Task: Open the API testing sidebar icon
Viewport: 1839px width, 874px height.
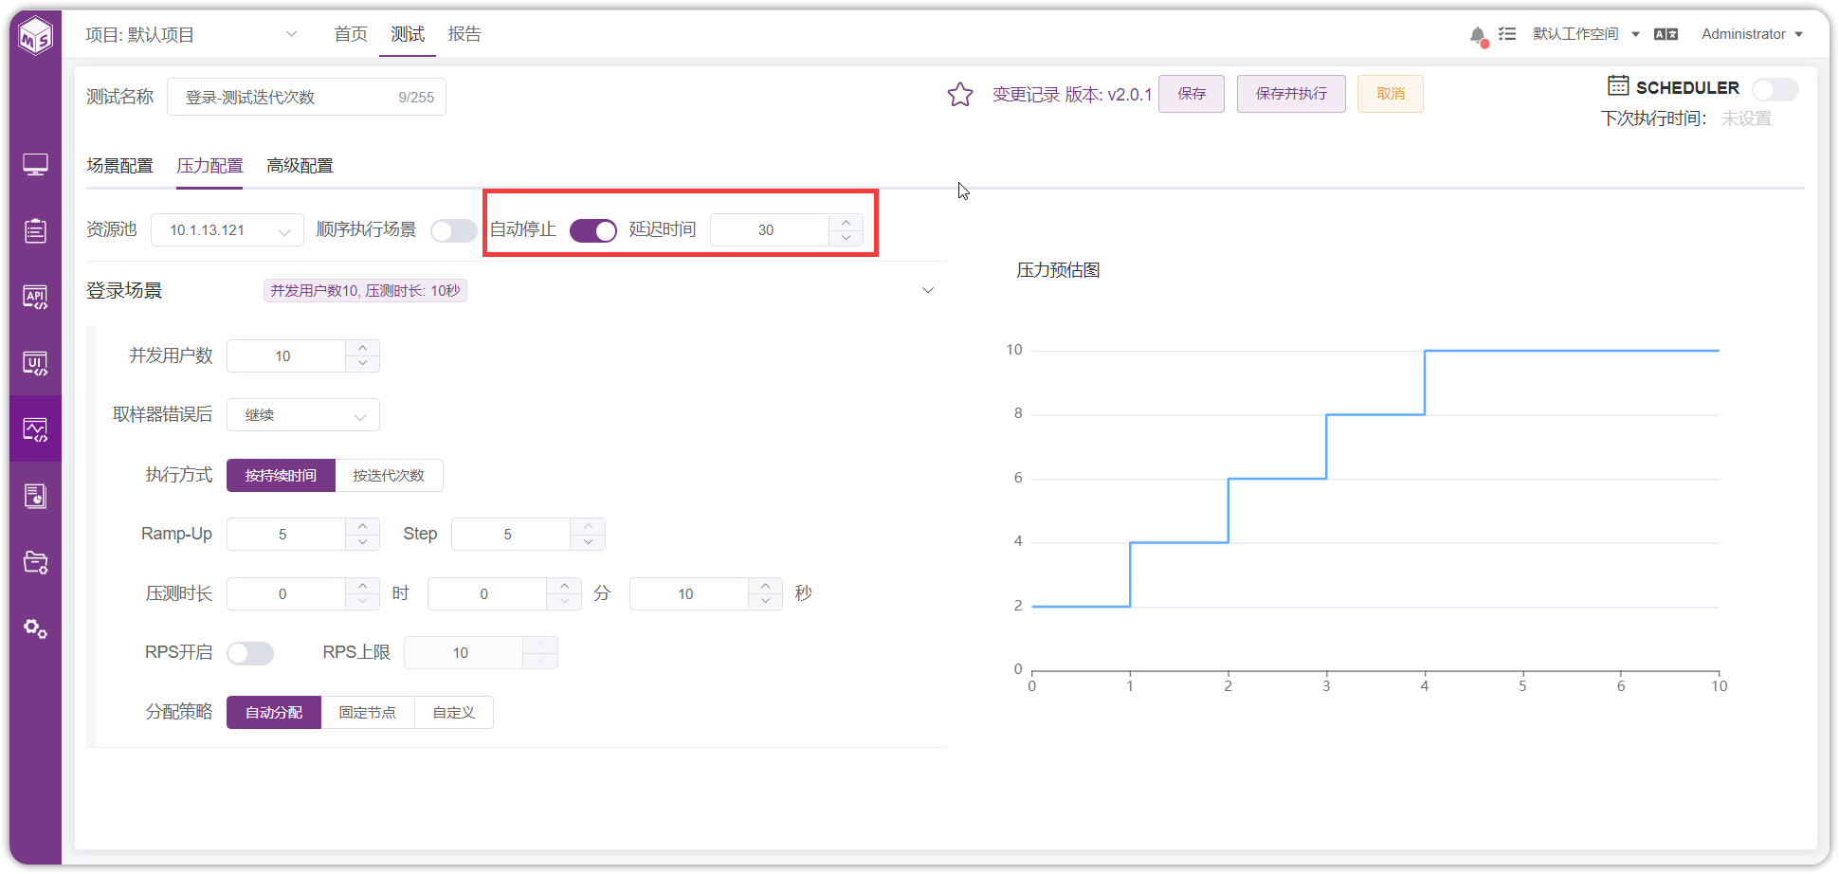Action: [36, 297]
